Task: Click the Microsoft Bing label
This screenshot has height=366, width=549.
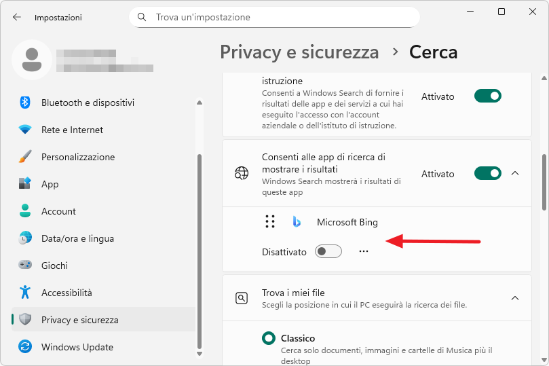Action: pyautogui.click(x=347, y=222)
